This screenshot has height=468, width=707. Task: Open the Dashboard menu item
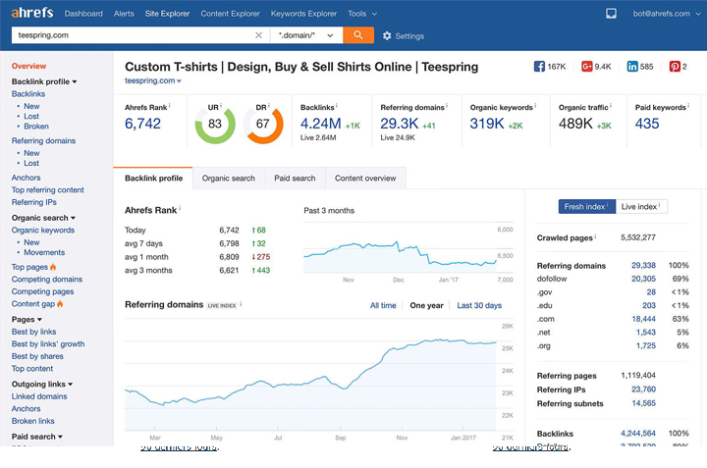(x=83, y=14)
